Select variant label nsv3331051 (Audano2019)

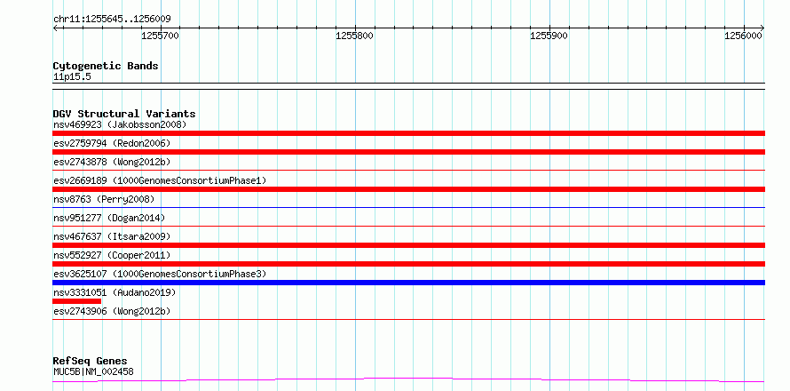[115, 292]
